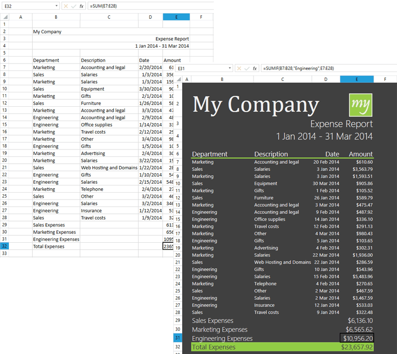Viewport: 397px width, 354px height.
Task: Click the select-all corner in the white spreadsheet
Action: pyautogui.click(x=5, y=17)
